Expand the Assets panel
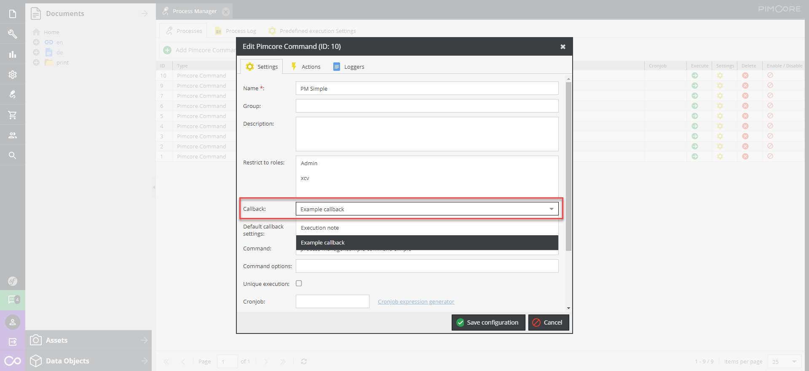 pyautogui.click(x=145, y=340)
